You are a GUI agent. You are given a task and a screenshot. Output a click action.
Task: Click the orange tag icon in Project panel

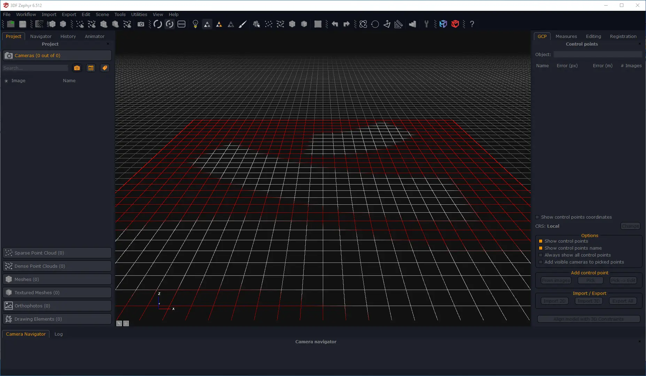(x=104, y=68)
